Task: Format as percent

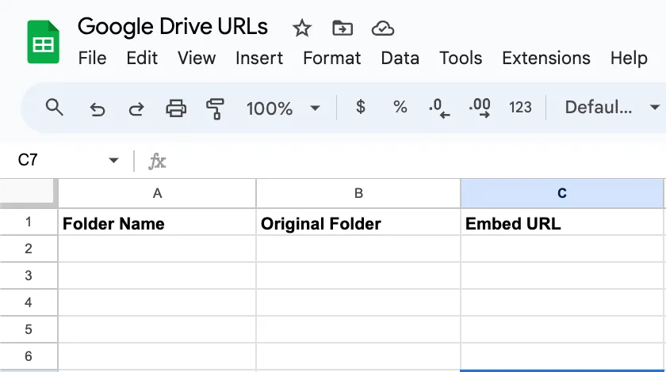Action: point(400,107)
